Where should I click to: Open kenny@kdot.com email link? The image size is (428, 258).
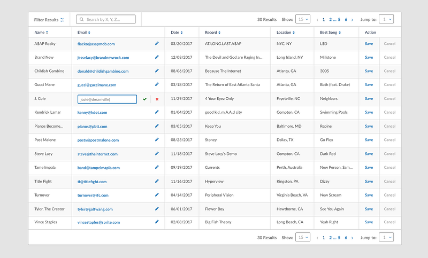(92, 112)
